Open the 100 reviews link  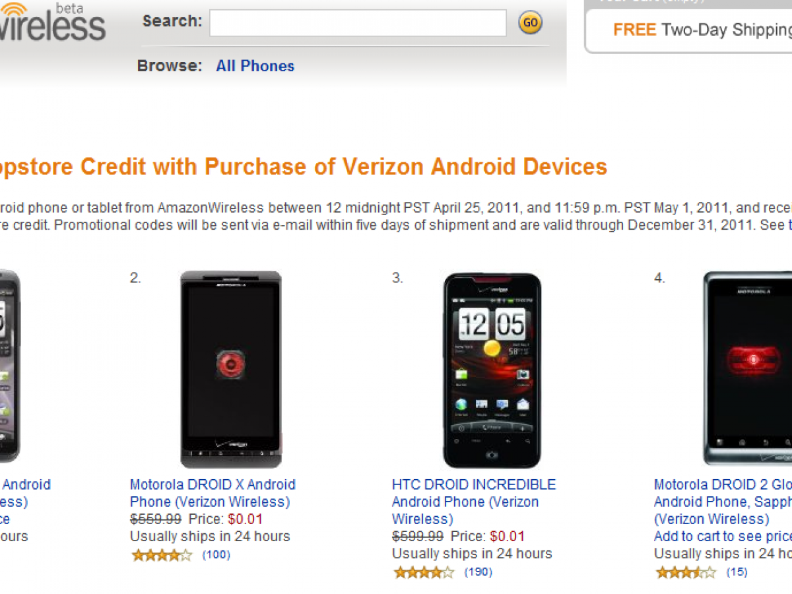(x=216, y=555)
